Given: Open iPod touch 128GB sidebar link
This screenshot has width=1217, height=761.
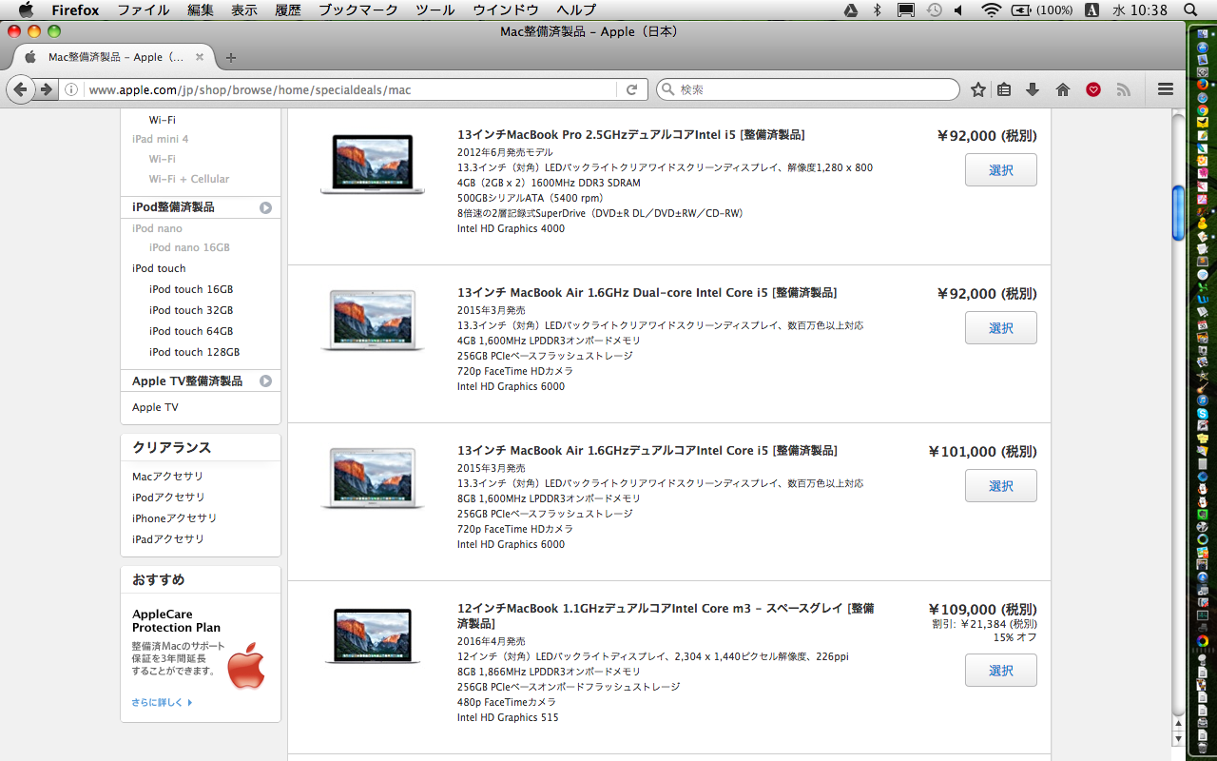Looking at the screenshot, I should (194, 352).
